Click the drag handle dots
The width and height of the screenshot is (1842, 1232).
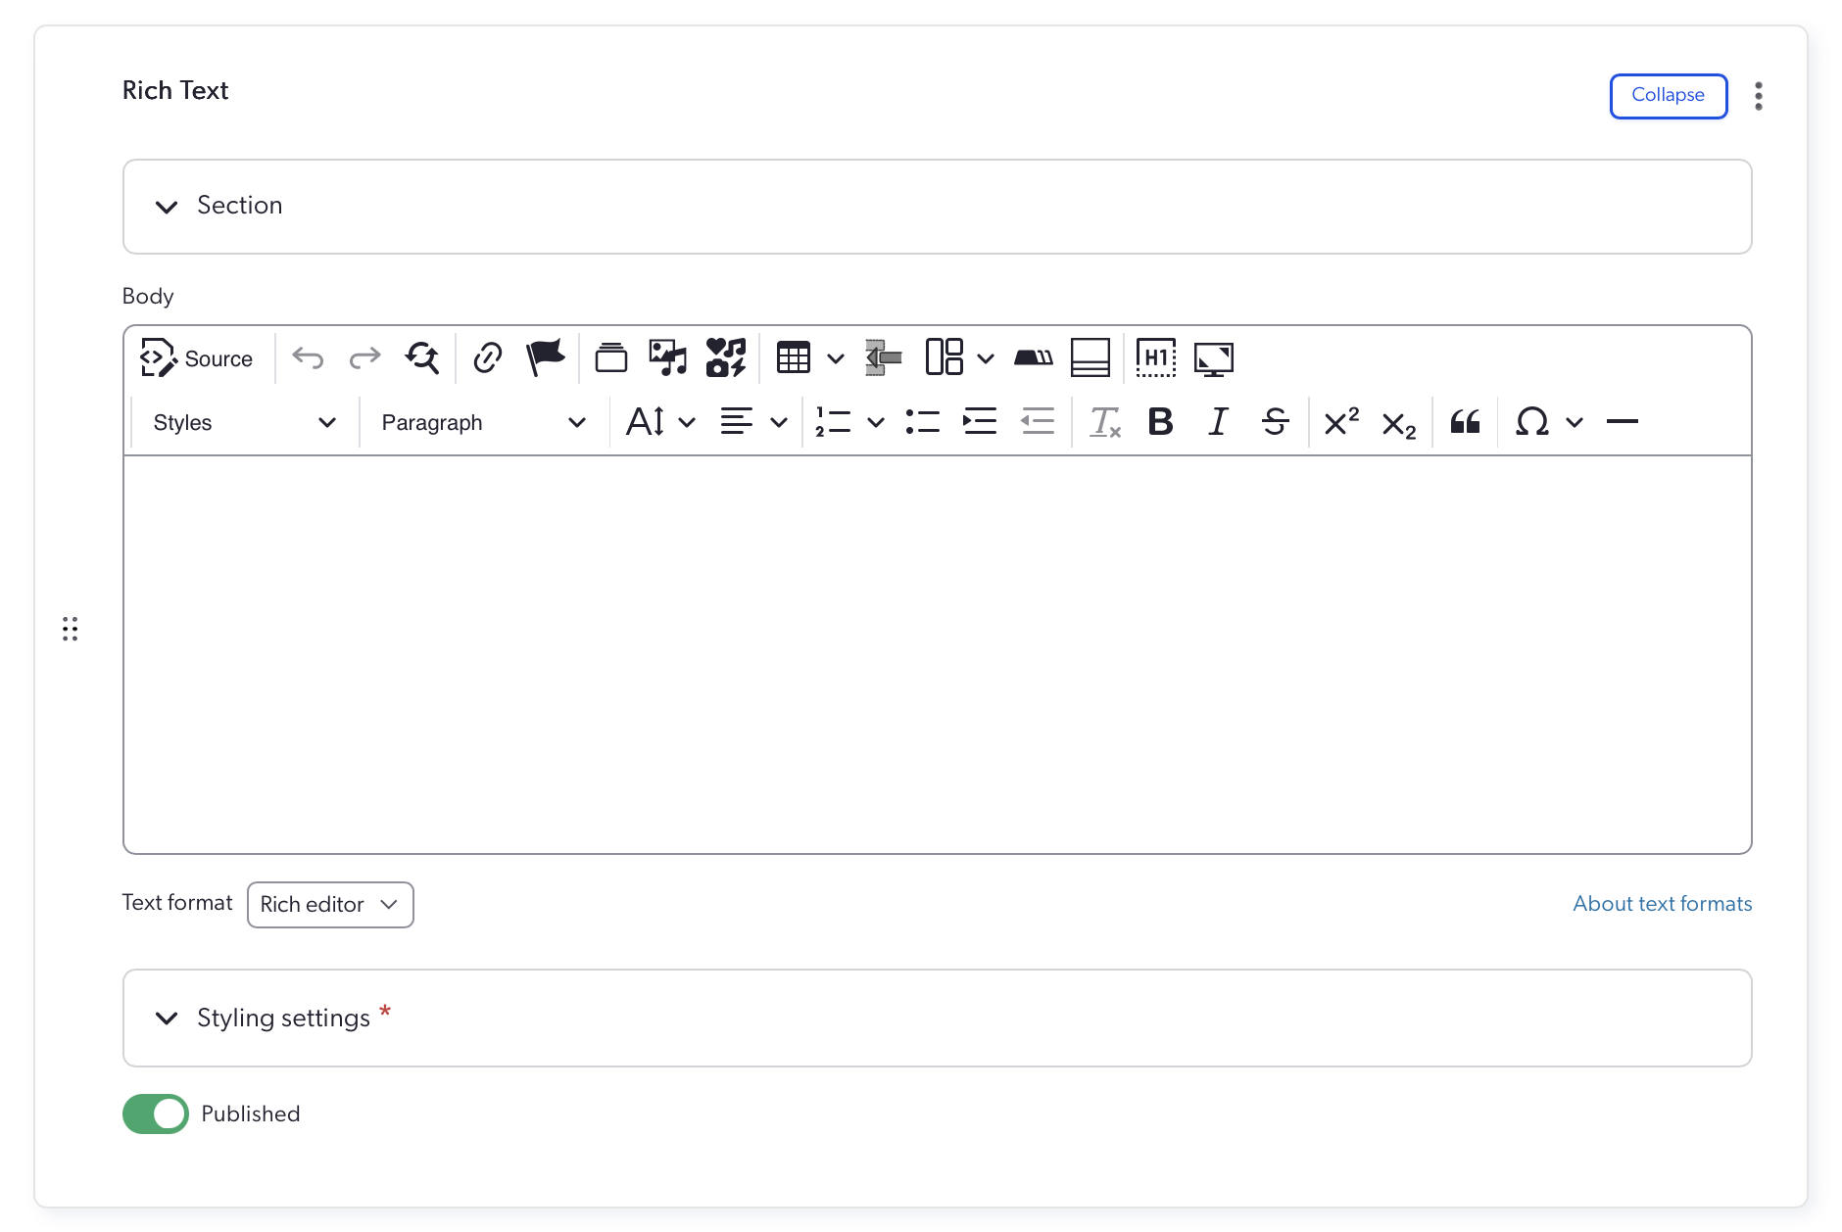pos(70,629)
